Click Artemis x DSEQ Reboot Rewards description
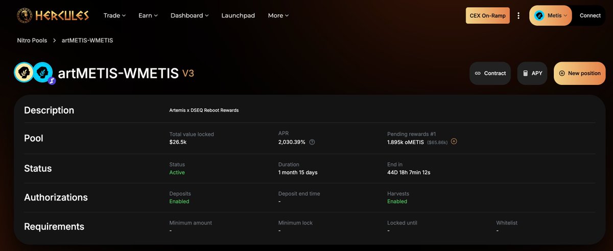This screenshot has width=613, height=251. [204, 110]
